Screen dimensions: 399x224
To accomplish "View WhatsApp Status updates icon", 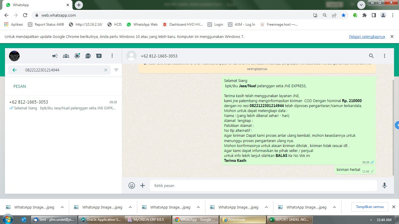I will 77,56.
